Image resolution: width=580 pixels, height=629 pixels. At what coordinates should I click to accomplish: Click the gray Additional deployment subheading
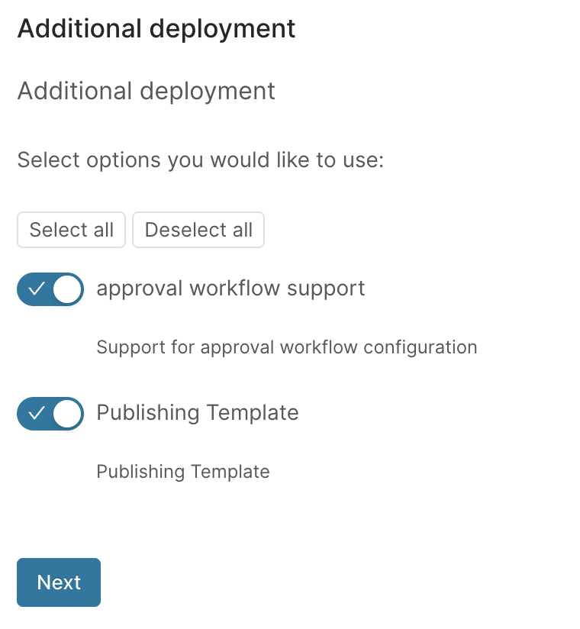146,91
